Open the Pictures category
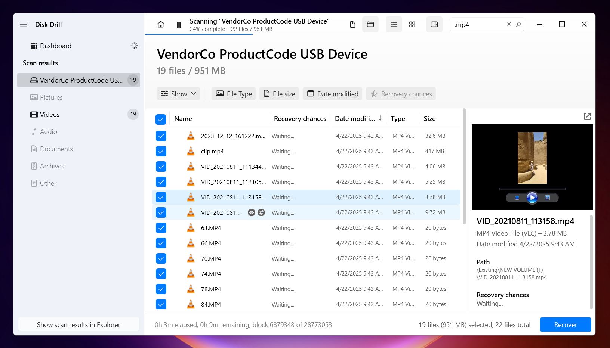This screenshot has height=348, width=610. click(78, 97)
